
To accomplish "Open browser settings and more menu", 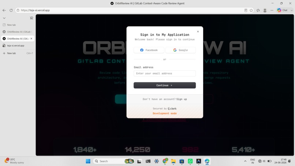I will [x=272, y=10].
